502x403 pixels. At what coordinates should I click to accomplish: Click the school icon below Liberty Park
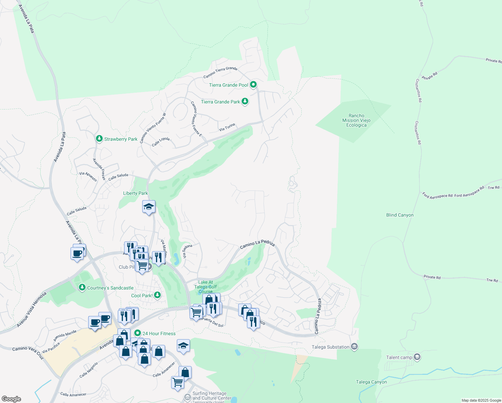[x=149, y=207]
